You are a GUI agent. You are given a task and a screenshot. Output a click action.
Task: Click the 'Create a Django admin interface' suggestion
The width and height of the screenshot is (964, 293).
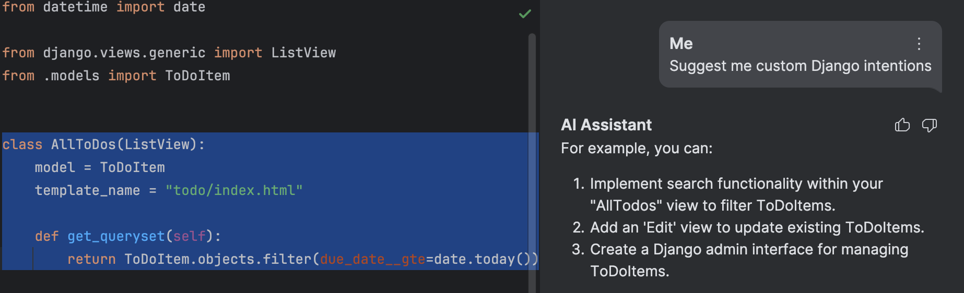pos(749,250)
